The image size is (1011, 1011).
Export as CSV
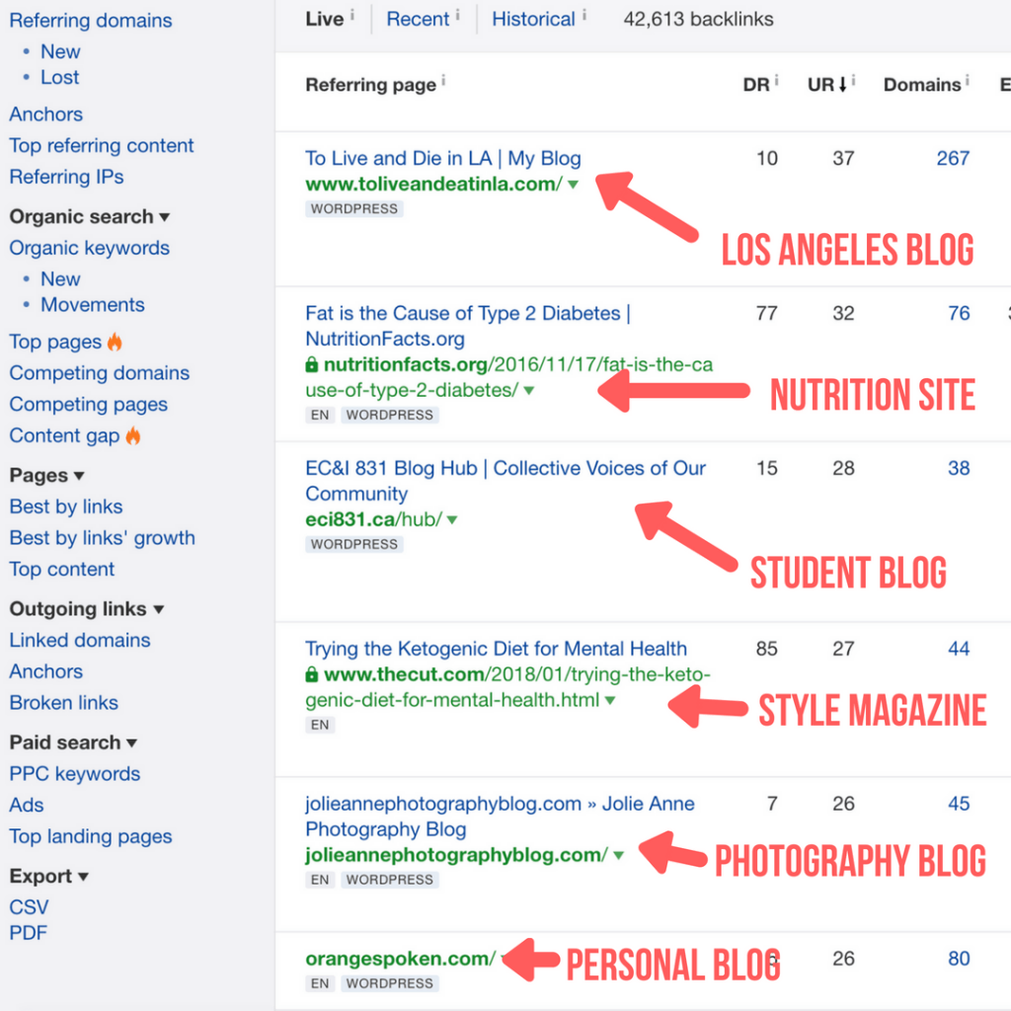tap(29, 908)
